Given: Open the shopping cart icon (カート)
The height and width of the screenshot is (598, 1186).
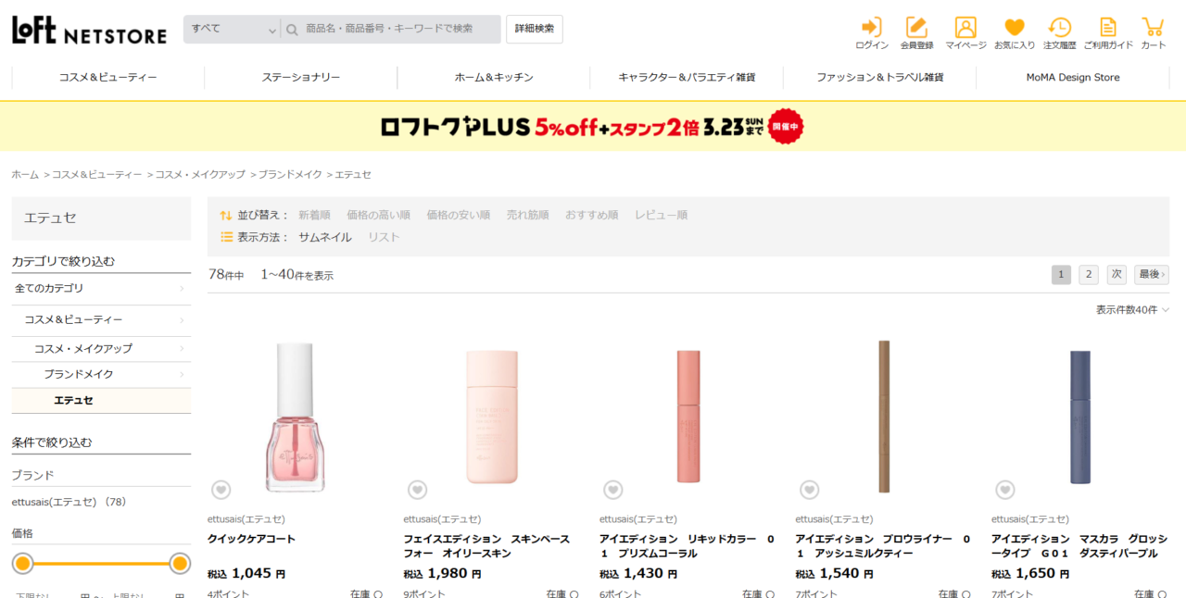Looking at the screenshot, I should (x=1154, y=32).
